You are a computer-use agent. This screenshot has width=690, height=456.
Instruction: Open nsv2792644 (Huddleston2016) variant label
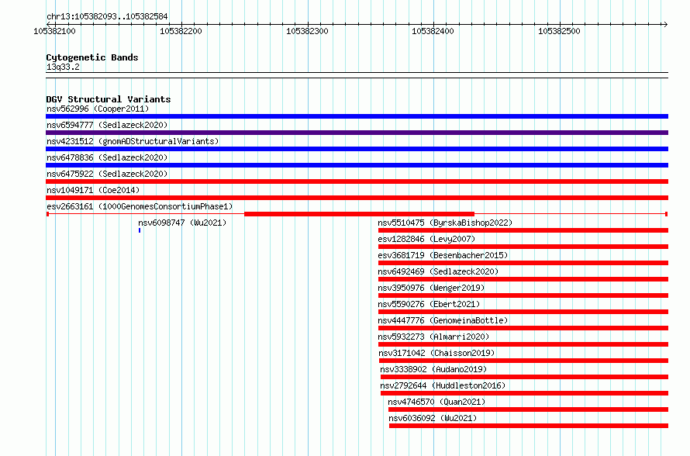(443, 385)
